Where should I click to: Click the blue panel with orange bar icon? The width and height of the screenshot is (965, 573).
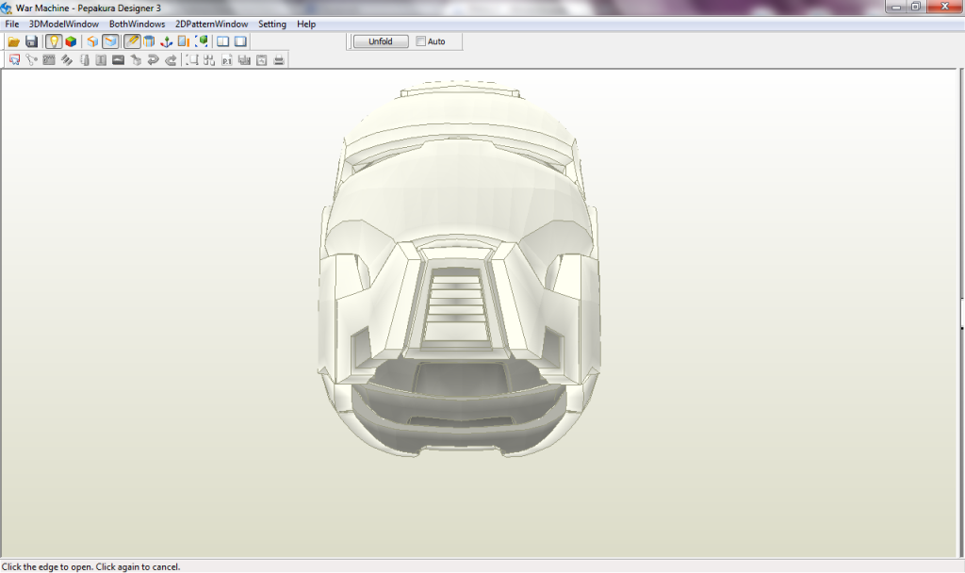click(x=184, y=41)
